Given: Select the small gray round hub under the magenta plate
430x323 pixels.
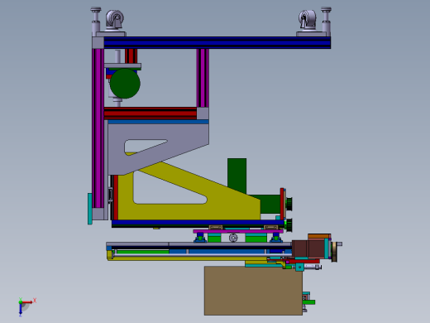Looking at the screenshot, I should click(233, 238).
